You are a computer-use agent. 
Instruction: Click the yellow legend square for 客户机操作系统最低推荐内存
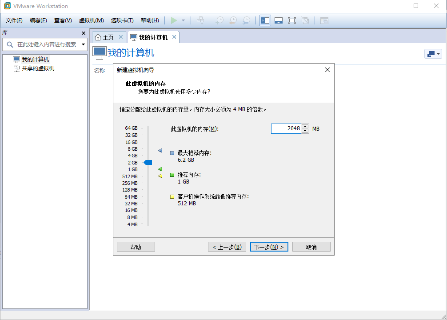tap(172, 196)
